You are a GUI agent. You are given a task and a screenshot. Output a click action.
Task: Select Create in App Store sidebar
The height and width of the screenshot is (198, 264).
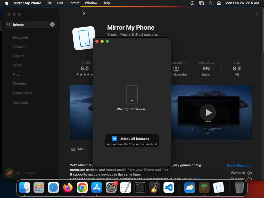click(19, 56)
